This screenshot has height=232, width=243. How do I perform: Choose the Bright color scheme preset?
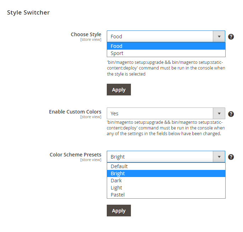pyautogui.click(x=166, y=173)
